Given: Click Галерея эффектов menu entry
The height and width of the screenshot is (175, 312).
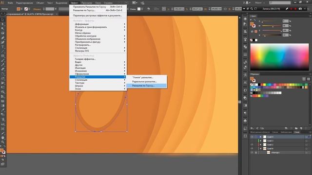Looking at the screenshot, I should (98, 59).
